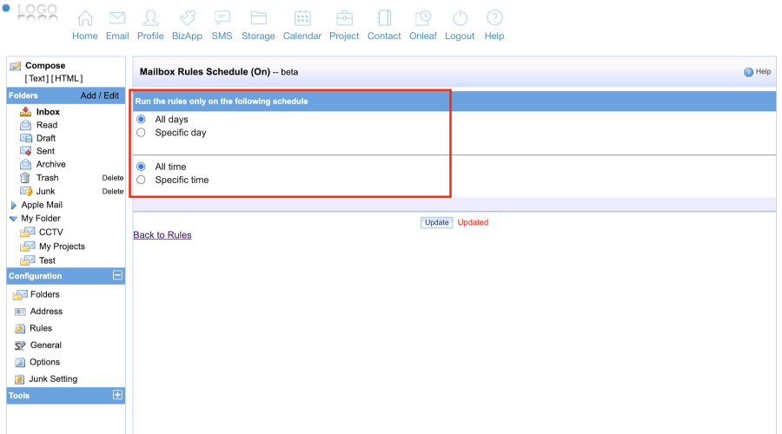
Task: Click the Onleaf icon
Action: tap(423, 18)
